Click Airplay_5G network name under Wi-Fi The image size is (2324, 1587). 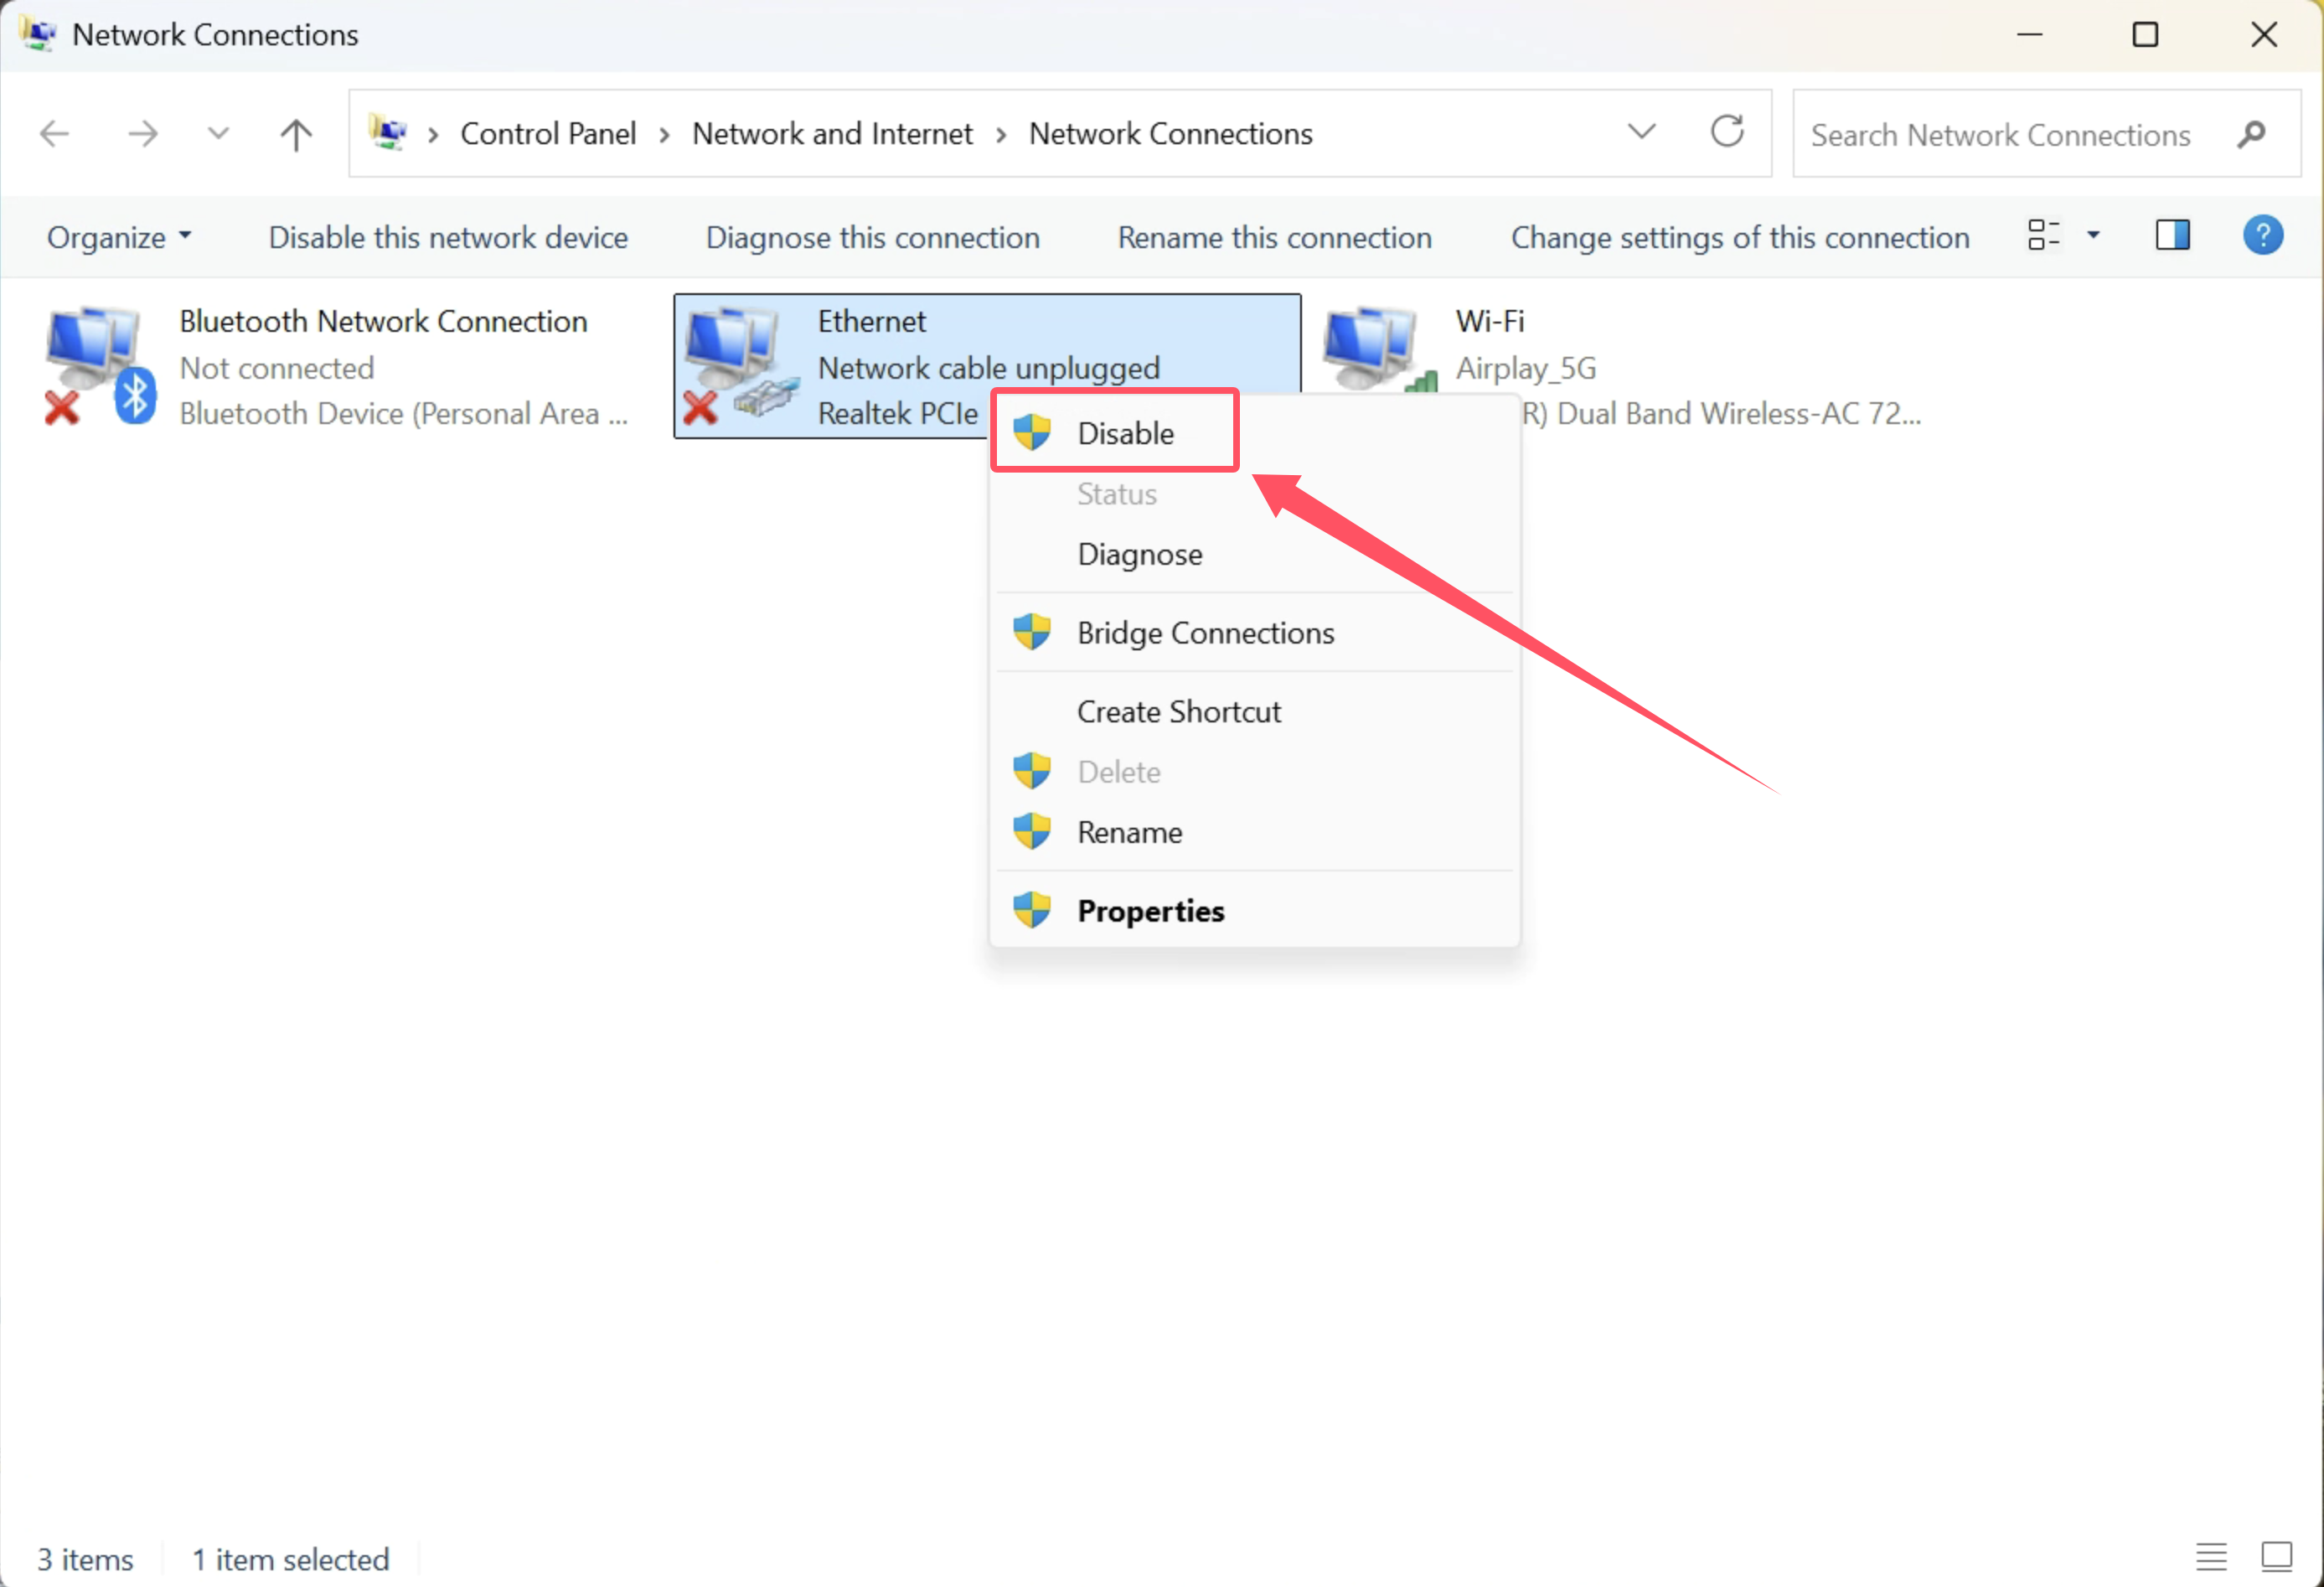pyautogui.click(x=1525, y=368)
